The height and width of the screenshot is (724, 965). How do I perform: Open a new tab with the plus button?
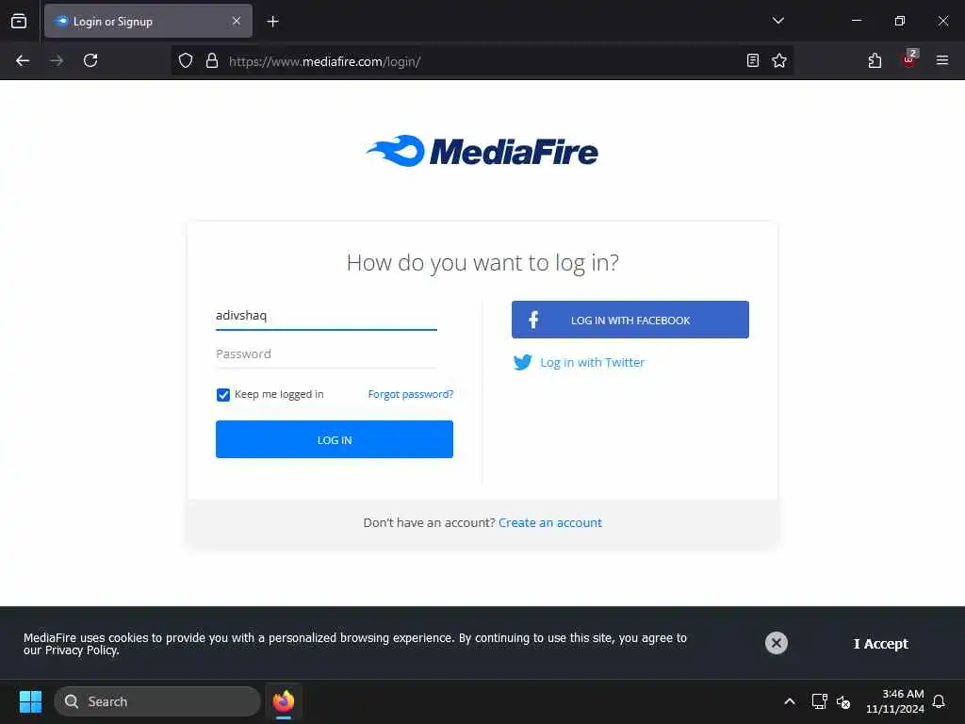(272, 22)
